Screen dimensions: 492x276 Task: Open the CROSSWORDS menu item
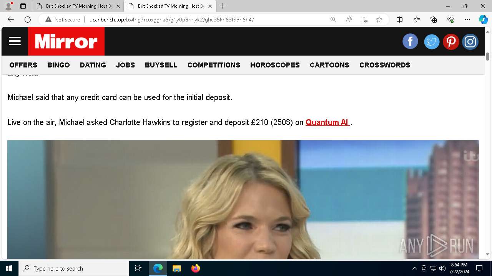coord(385,65)
